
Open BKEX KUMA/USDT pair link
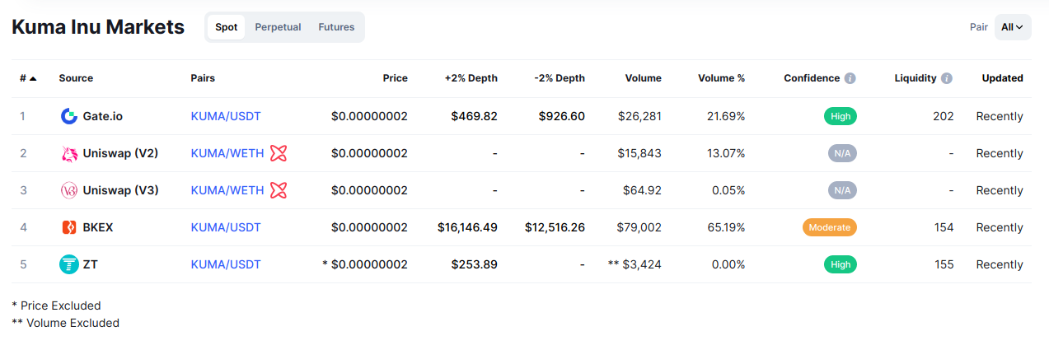226,227
